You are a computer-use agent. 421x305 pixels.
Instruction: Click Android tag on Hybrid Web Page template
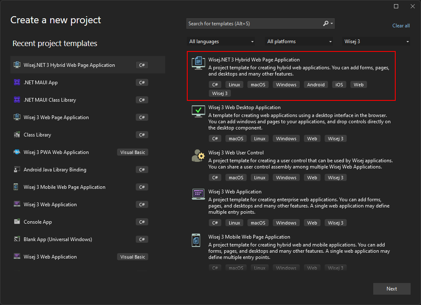click(316, 85)
